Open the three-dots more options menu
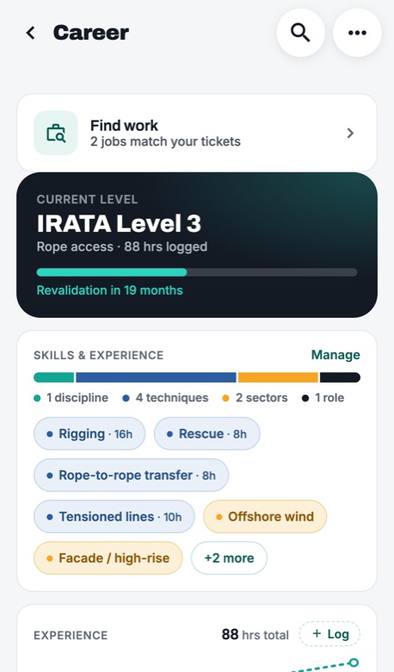 pos(357,33)
